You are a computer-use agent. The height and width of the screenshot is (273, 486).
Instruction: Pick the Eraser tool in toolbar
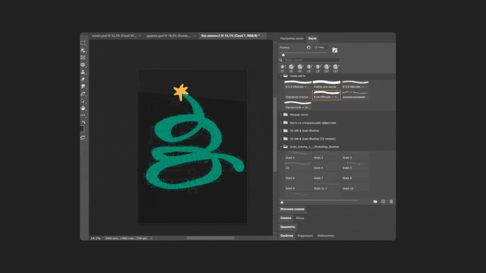pyautogui.click(x=83, y=79)
